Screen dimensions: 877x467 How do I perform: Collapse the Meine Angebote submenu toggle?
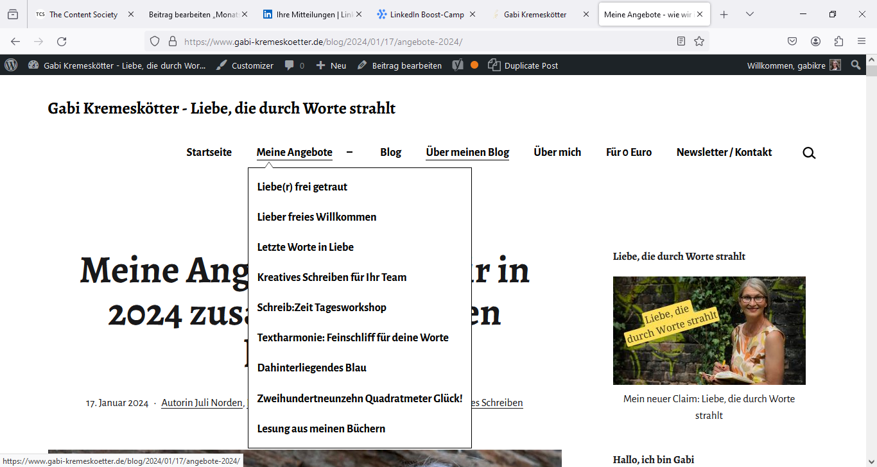click(x=349, y=152)
